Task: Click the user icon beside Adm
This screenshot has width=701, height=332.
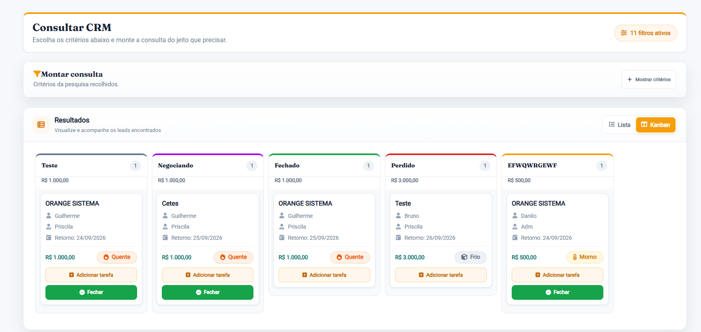Action: [x=515, y=227]
